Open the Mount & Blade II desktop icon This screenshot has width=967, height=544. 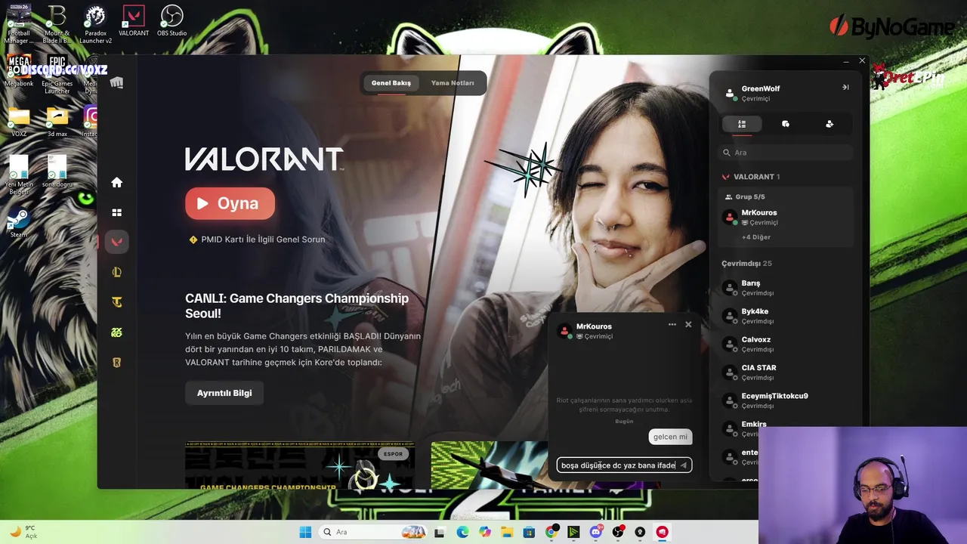tap(57, 23)
